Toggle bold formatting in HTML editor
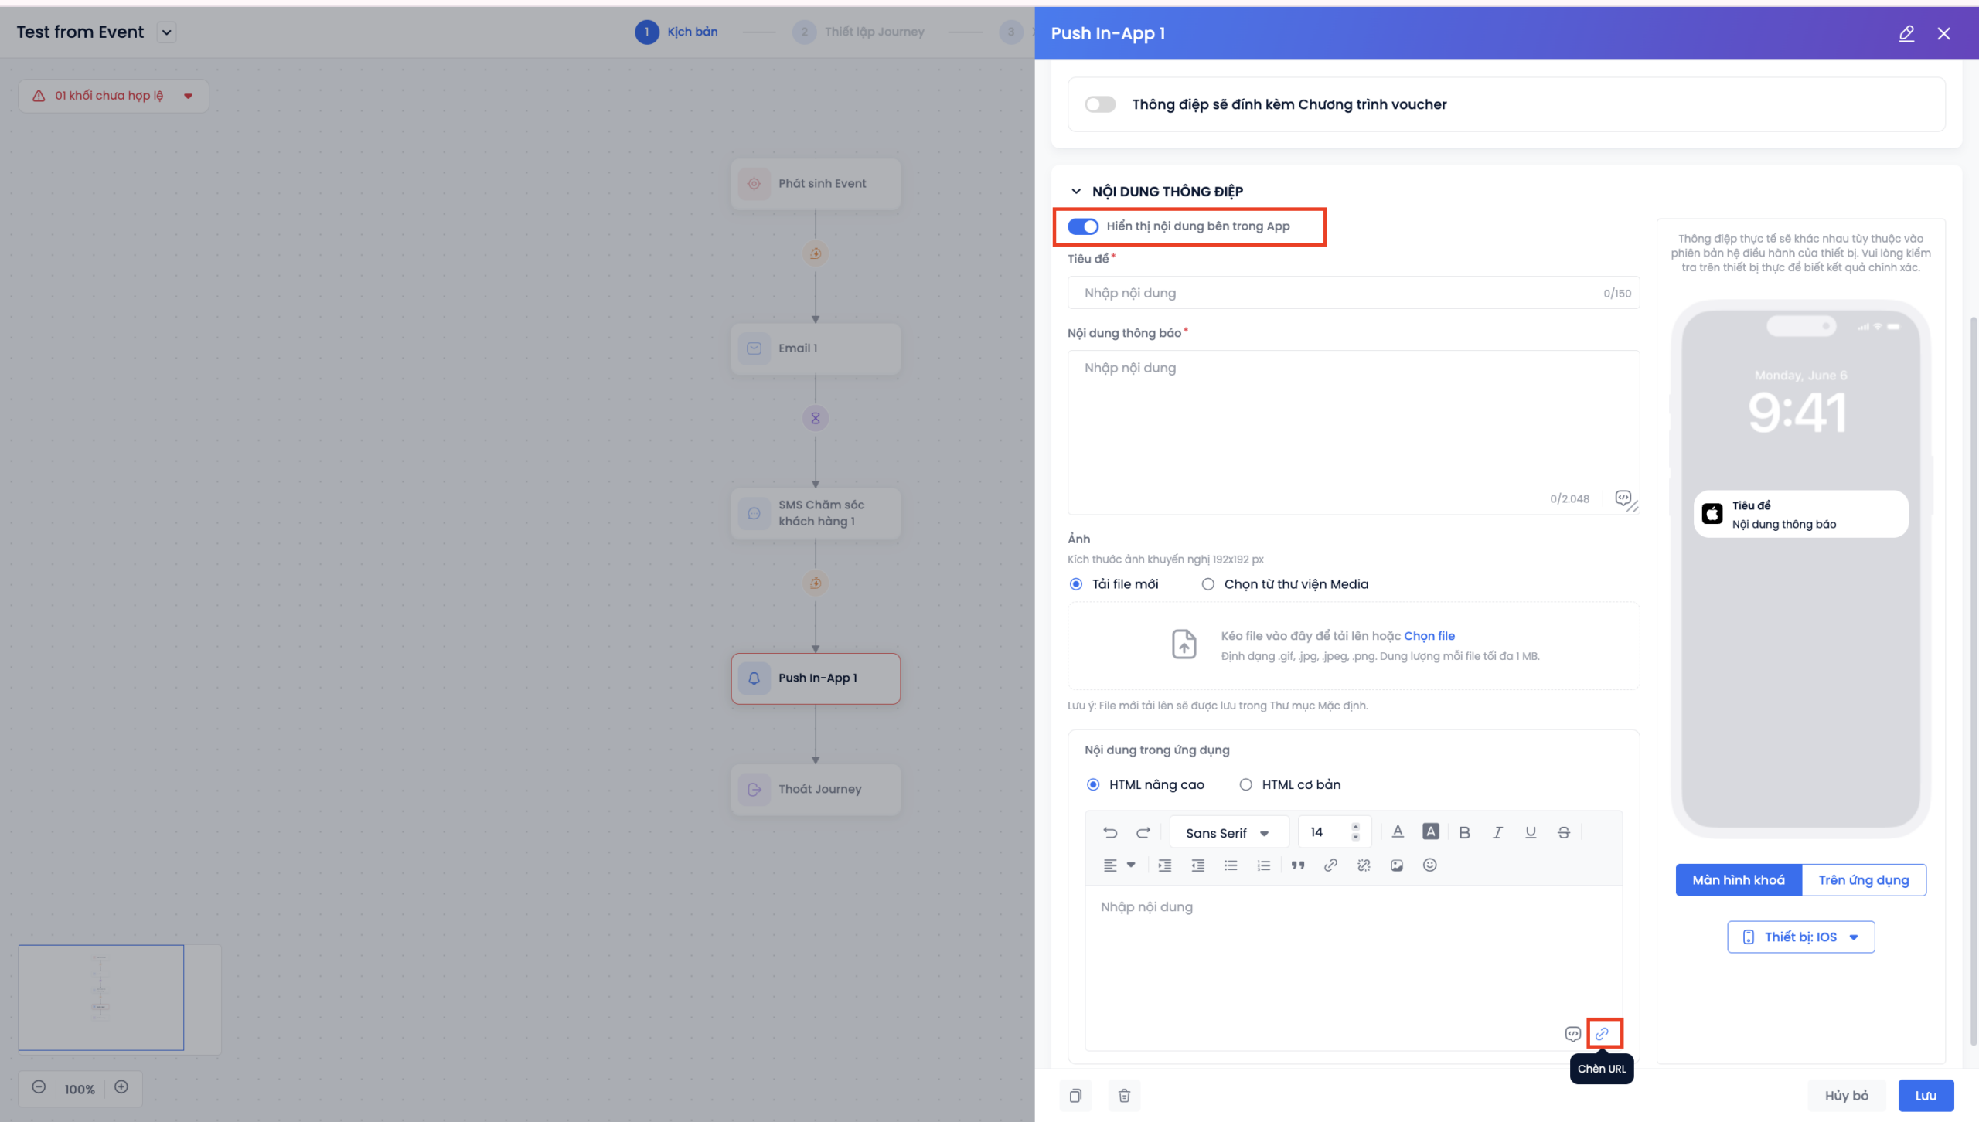 tap(1464, 832)
